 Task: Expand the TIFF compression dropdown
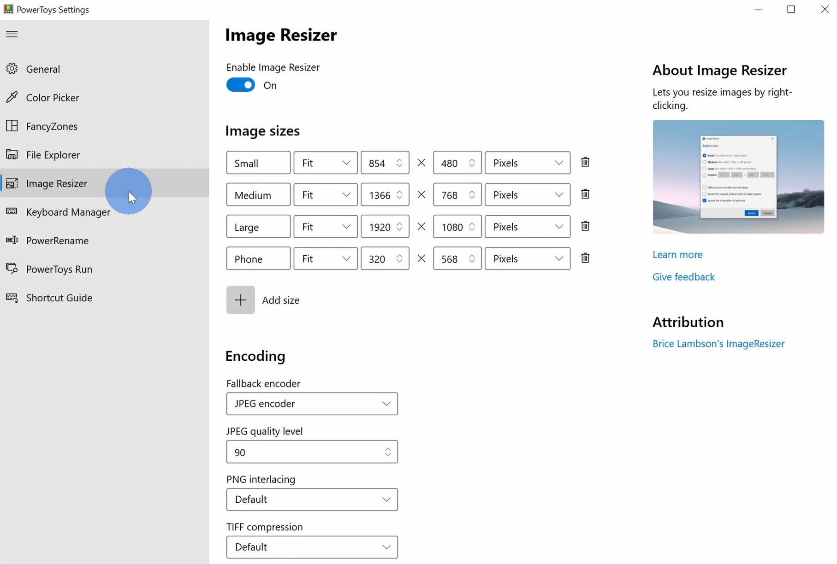click(x=312, y=547)
